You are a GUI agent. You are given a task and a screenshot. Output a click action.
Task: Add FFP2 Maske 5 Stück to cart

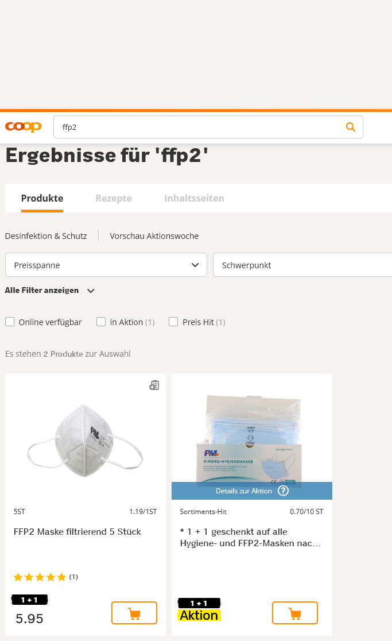134,613
